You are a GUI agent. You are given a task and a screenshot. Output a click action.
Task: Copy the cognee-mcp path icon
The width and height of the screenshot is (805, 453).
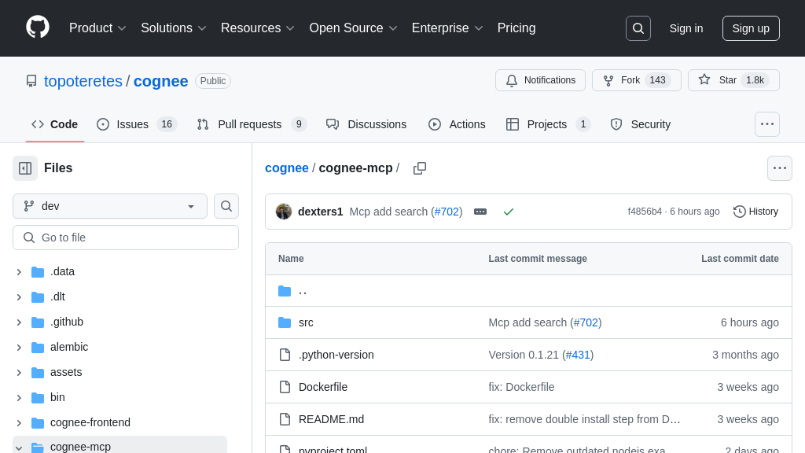coord(420,168)
